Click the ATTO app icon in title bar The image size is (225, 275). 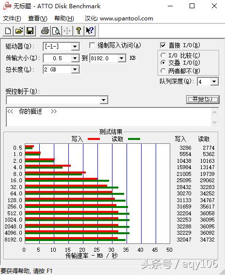point(7,6)
